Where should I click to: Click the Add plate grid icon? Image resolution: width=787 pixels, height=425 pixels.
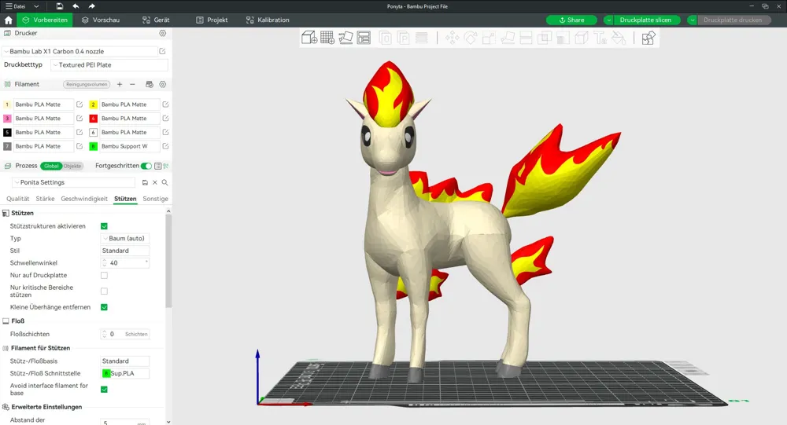coord(327,38)
